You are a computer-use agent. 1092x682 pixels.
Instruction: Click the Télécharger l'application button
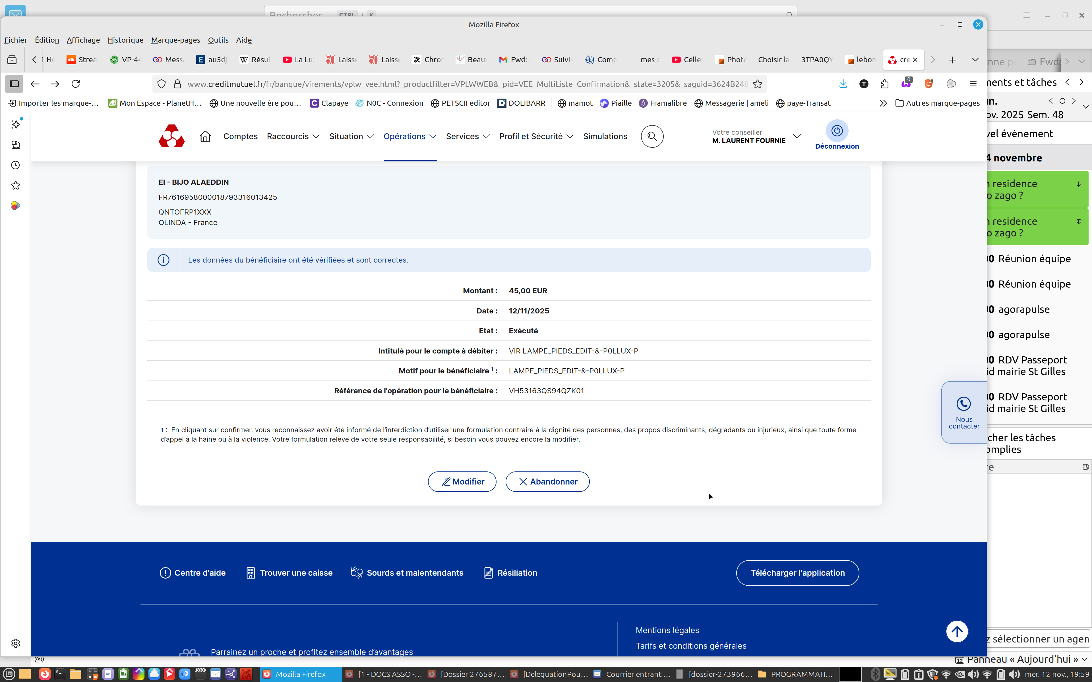pos(797,573)
